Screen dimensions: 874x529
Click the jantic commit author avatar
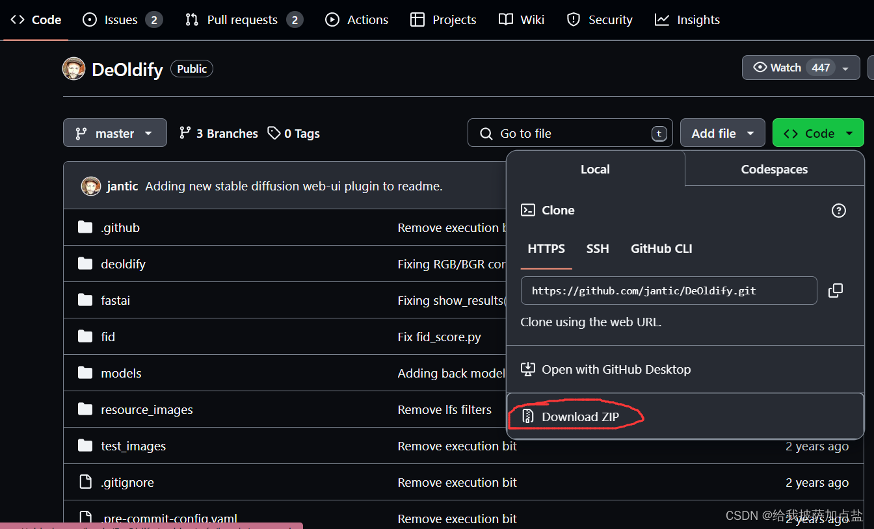point(91,186)
